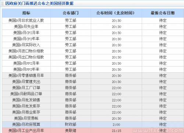Select the 美国9月PPI年率 cell
This screenshot has width=184, height=133.
tap(26, 69)
